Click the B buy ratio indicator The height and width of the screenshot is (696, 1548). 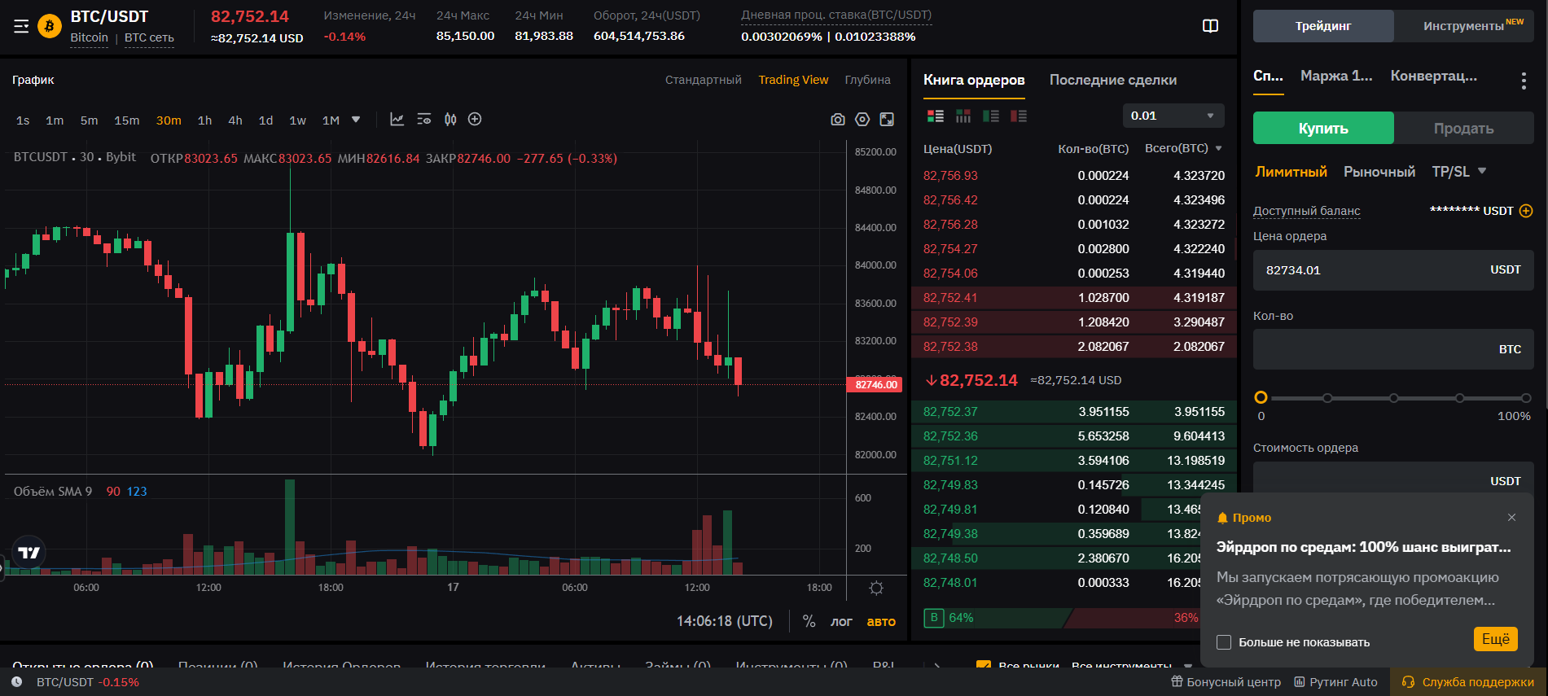[x=933, y=618]
